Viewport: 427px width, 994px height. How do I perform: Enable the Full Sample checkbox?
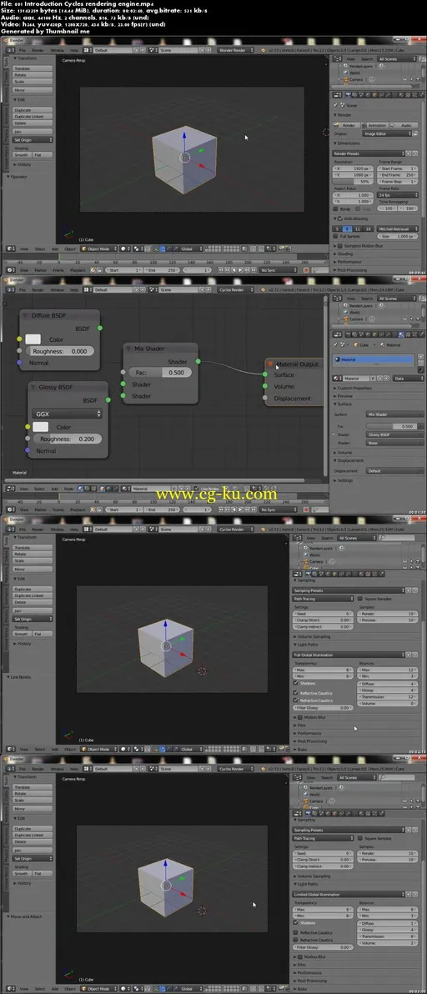pos(336,236)
